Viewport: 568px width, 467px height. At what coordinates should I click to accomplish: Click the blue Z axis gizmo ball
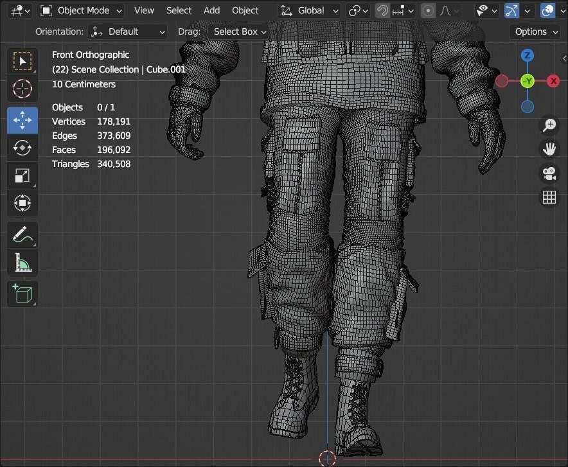[528, 55]
